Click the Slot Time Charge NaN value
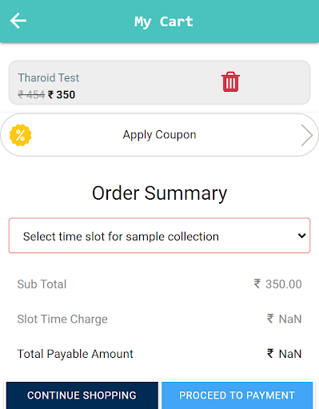Viewport: 319px width, 409px height. pyautogui.click(x=285, y=319)
